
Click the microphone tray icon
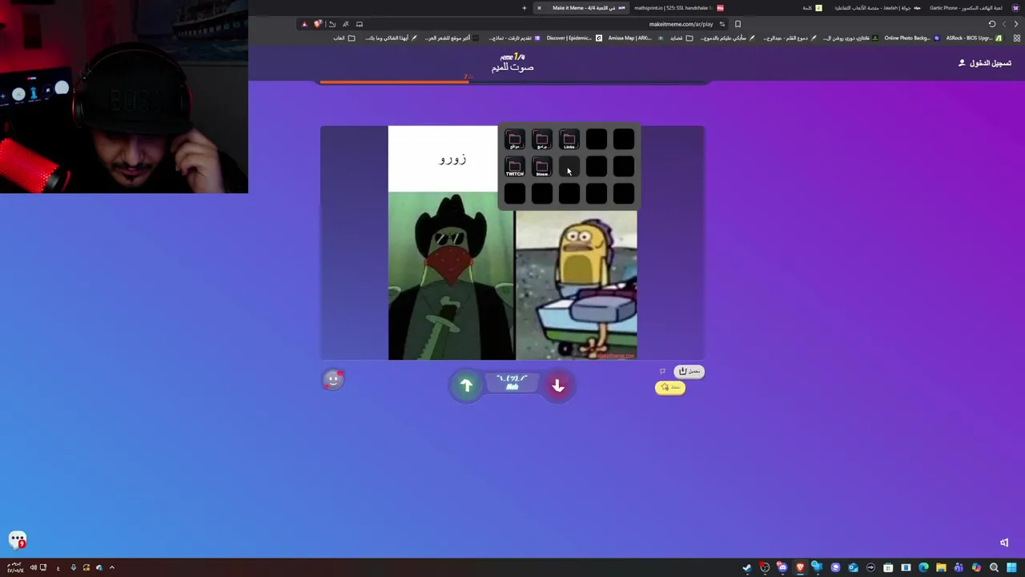pos(73,567)
